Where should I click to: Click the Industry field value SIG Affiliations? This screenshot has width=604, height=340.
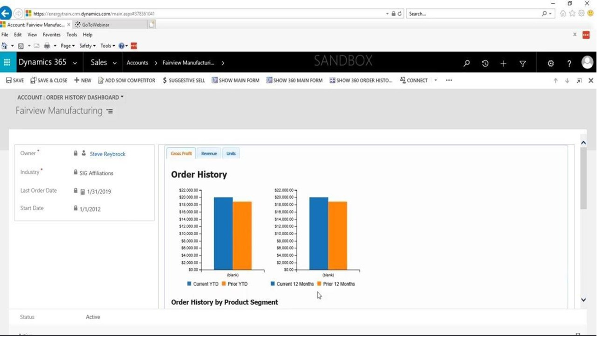click(96, 173)
